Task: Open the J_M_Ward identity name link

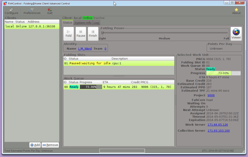Action: click(x=85, y=49)
